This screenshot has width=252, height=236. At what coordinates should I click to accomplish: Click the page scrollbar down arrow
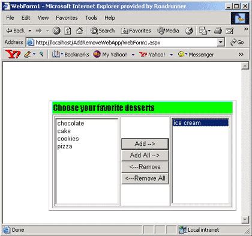pos(245,219)
